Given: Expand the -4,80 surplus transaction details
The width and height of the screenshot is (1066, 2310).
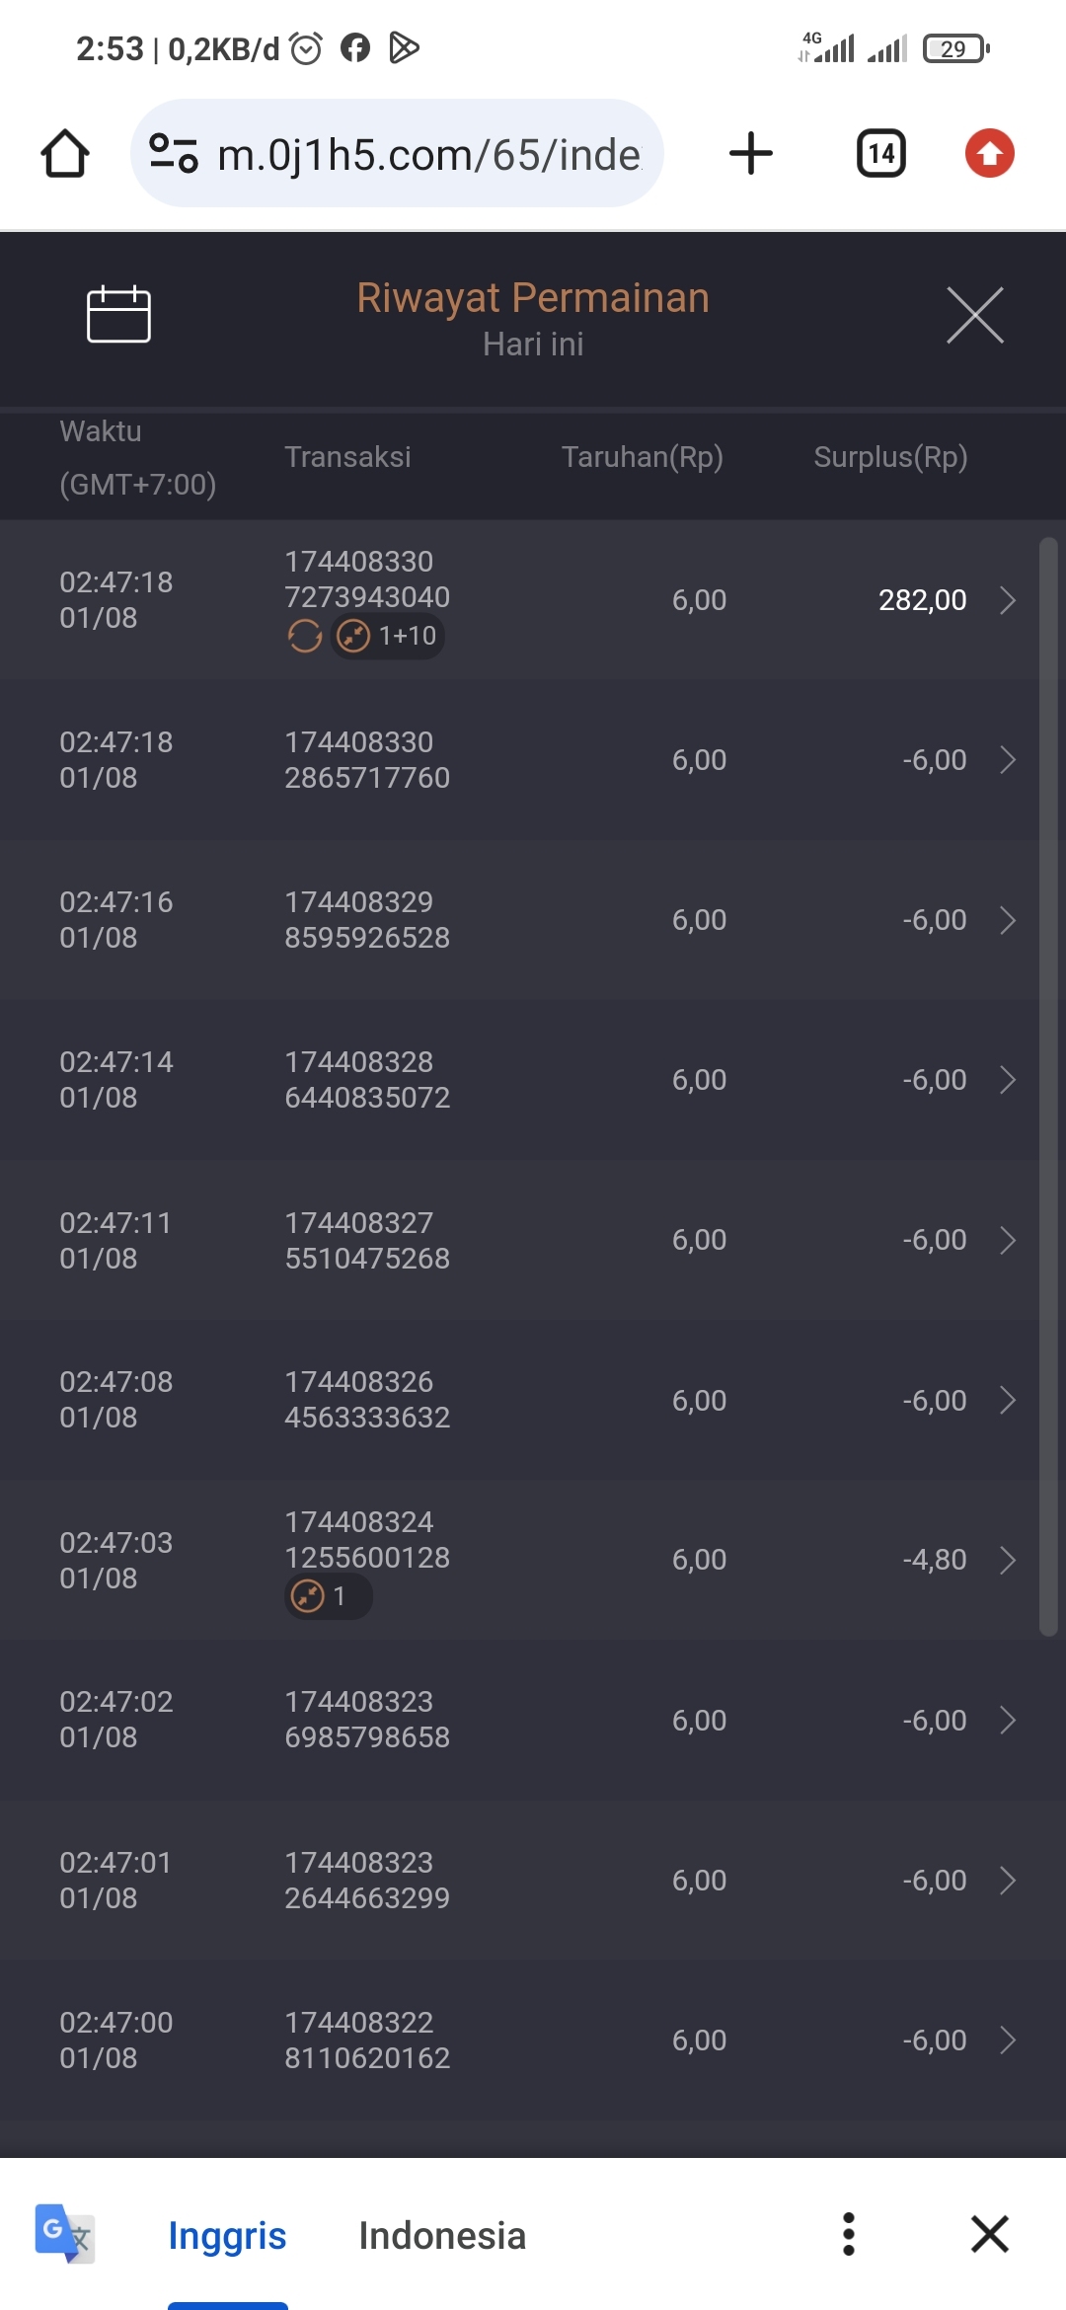Looking at the screenshot, I should coord(1007,1560).
